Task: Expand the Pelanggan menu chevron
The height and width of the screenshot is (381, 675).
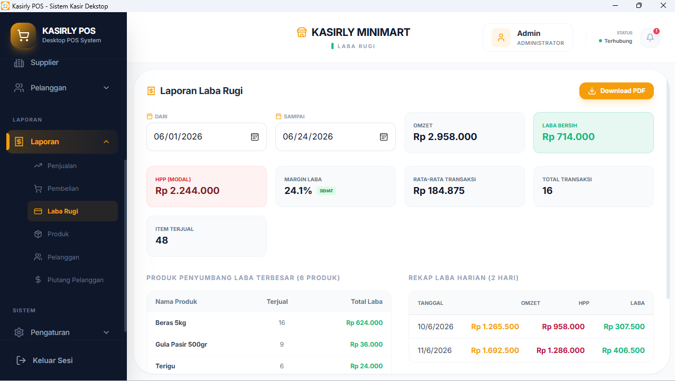Action: (106, 88)
